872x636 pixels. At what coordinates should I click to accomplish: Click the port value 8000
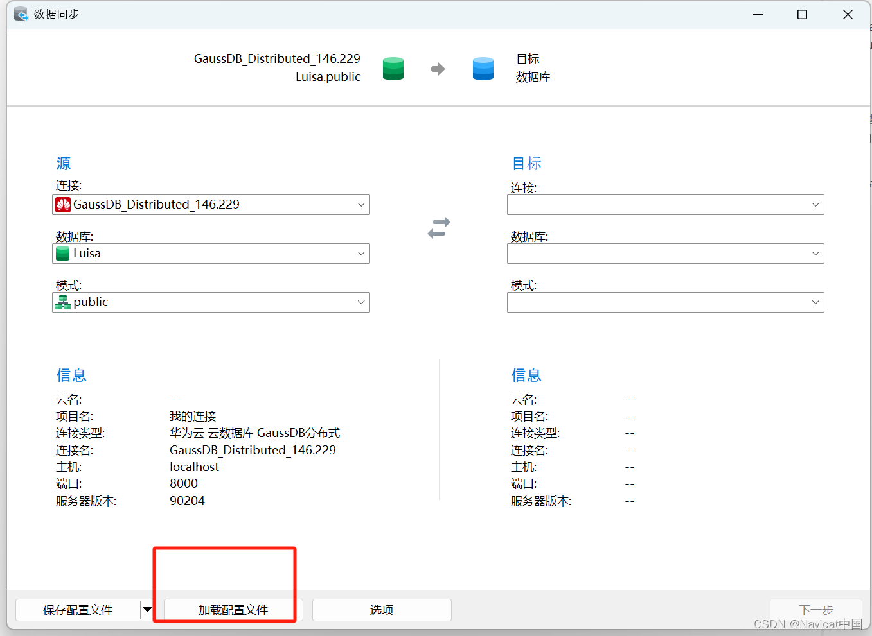[x=184, y=483]
